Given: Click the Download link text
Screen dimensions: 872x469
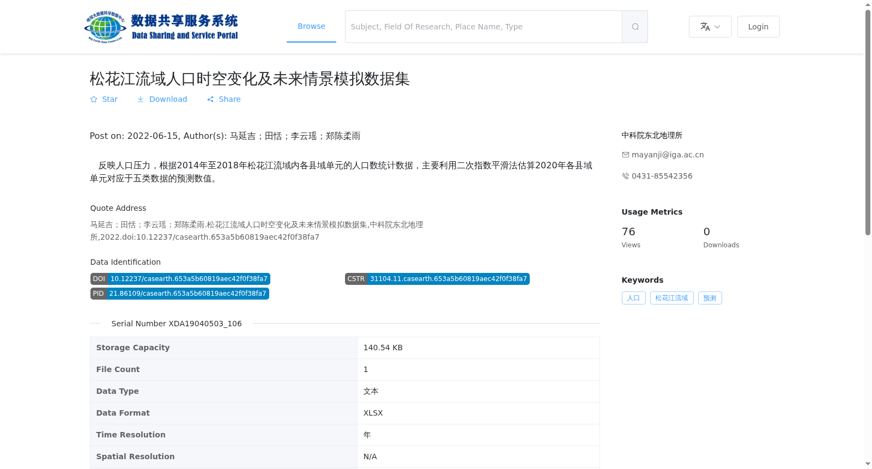Looking at the screenshot, I should 168,99.
